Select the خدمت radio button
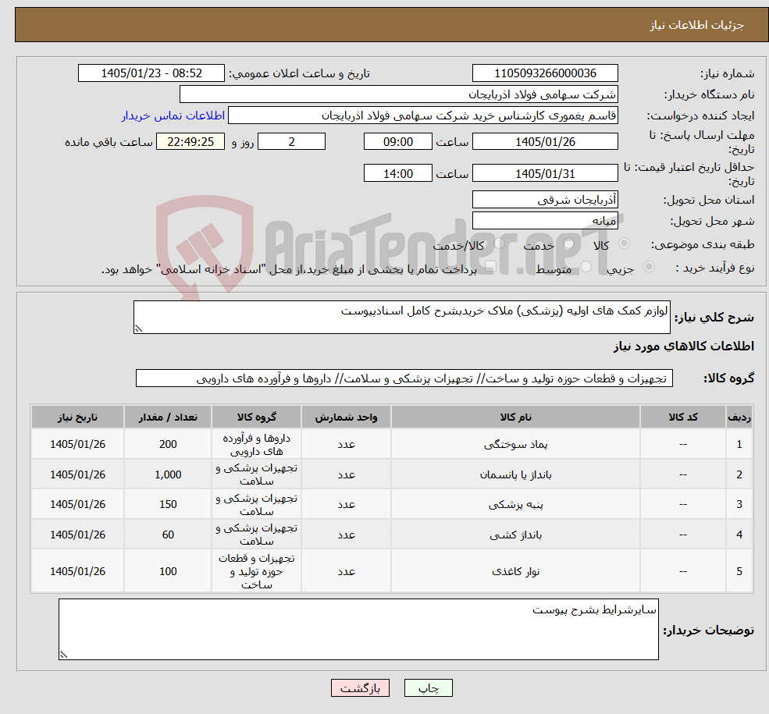 tap(569, 243)
